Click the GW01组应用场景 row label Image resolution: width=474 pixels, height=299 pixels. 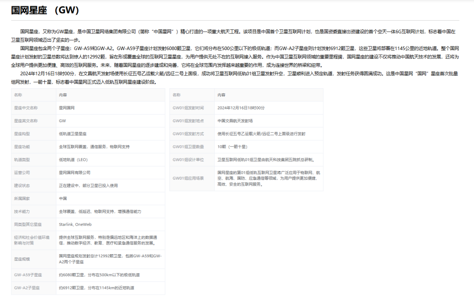point(188,178)
